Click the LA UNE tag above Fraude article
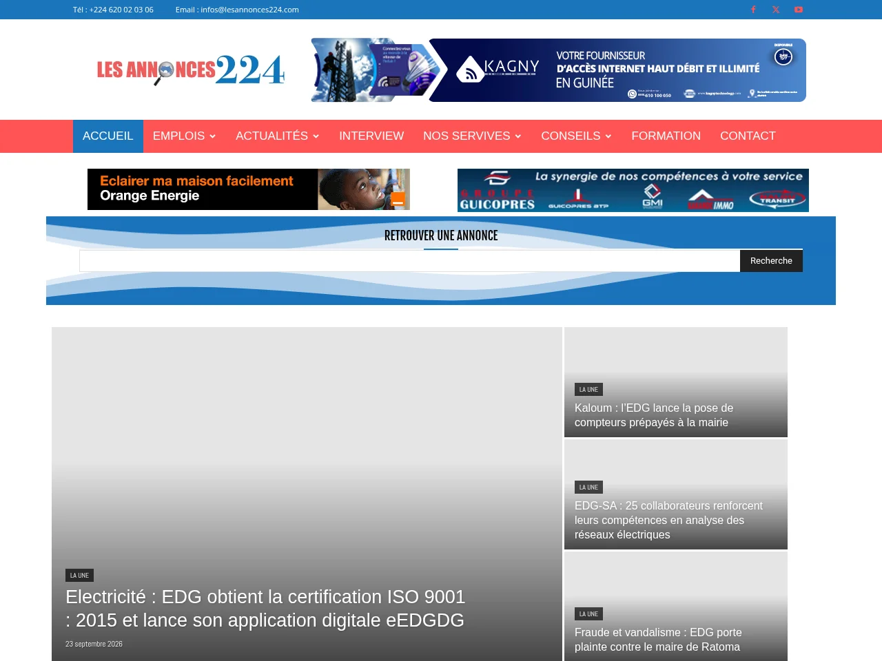Image resolution: width=882 pixels, height=661 pixels. tap(588, 614)
